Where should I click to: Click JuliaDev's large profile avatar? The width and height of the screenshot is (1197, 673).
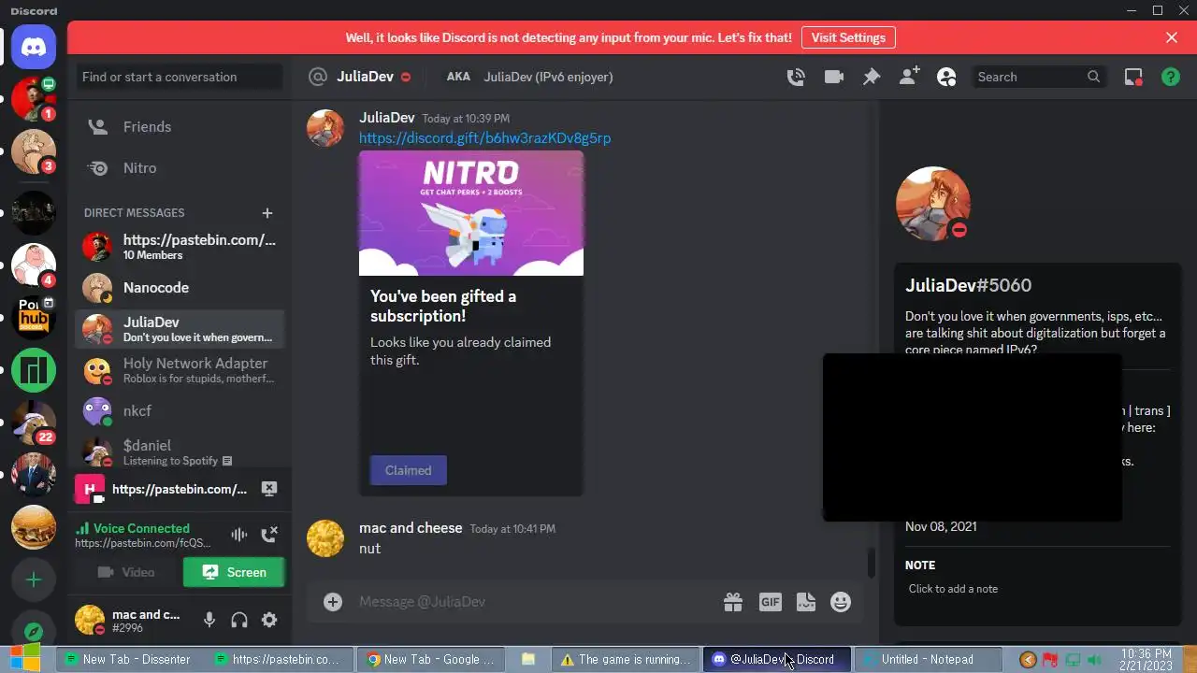932,204
